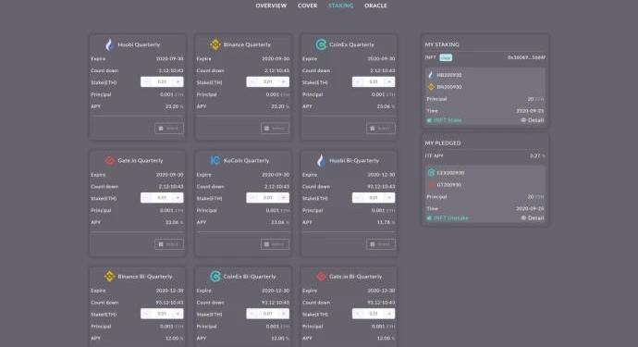Viewport: 638px width, 347px height.
Task: Click Gate.io Quarterly stake amount field
Action: [x=162, y=198]
